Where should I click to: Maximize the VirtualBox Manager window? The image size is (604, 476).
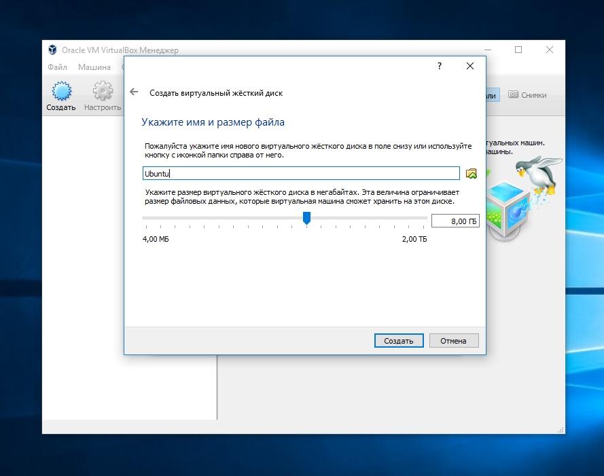[518, 50]
